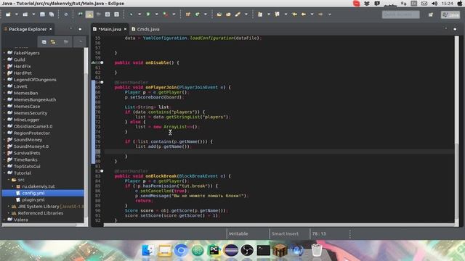Screen dimensions: 465x261
Task: Toggle the fold marker beside onBlockBreak method
Action: pos(102,171)
